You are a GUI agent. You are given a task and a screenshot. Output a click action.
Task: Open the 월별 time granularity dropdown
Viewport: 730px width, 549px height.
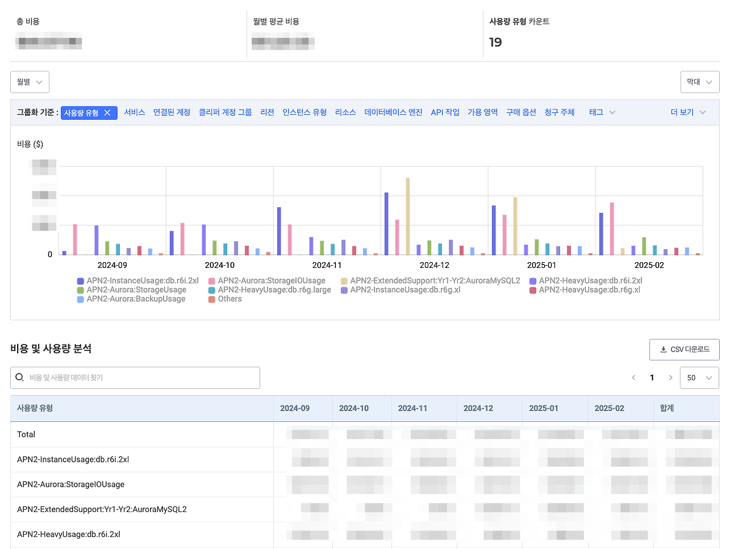point(29,82)
